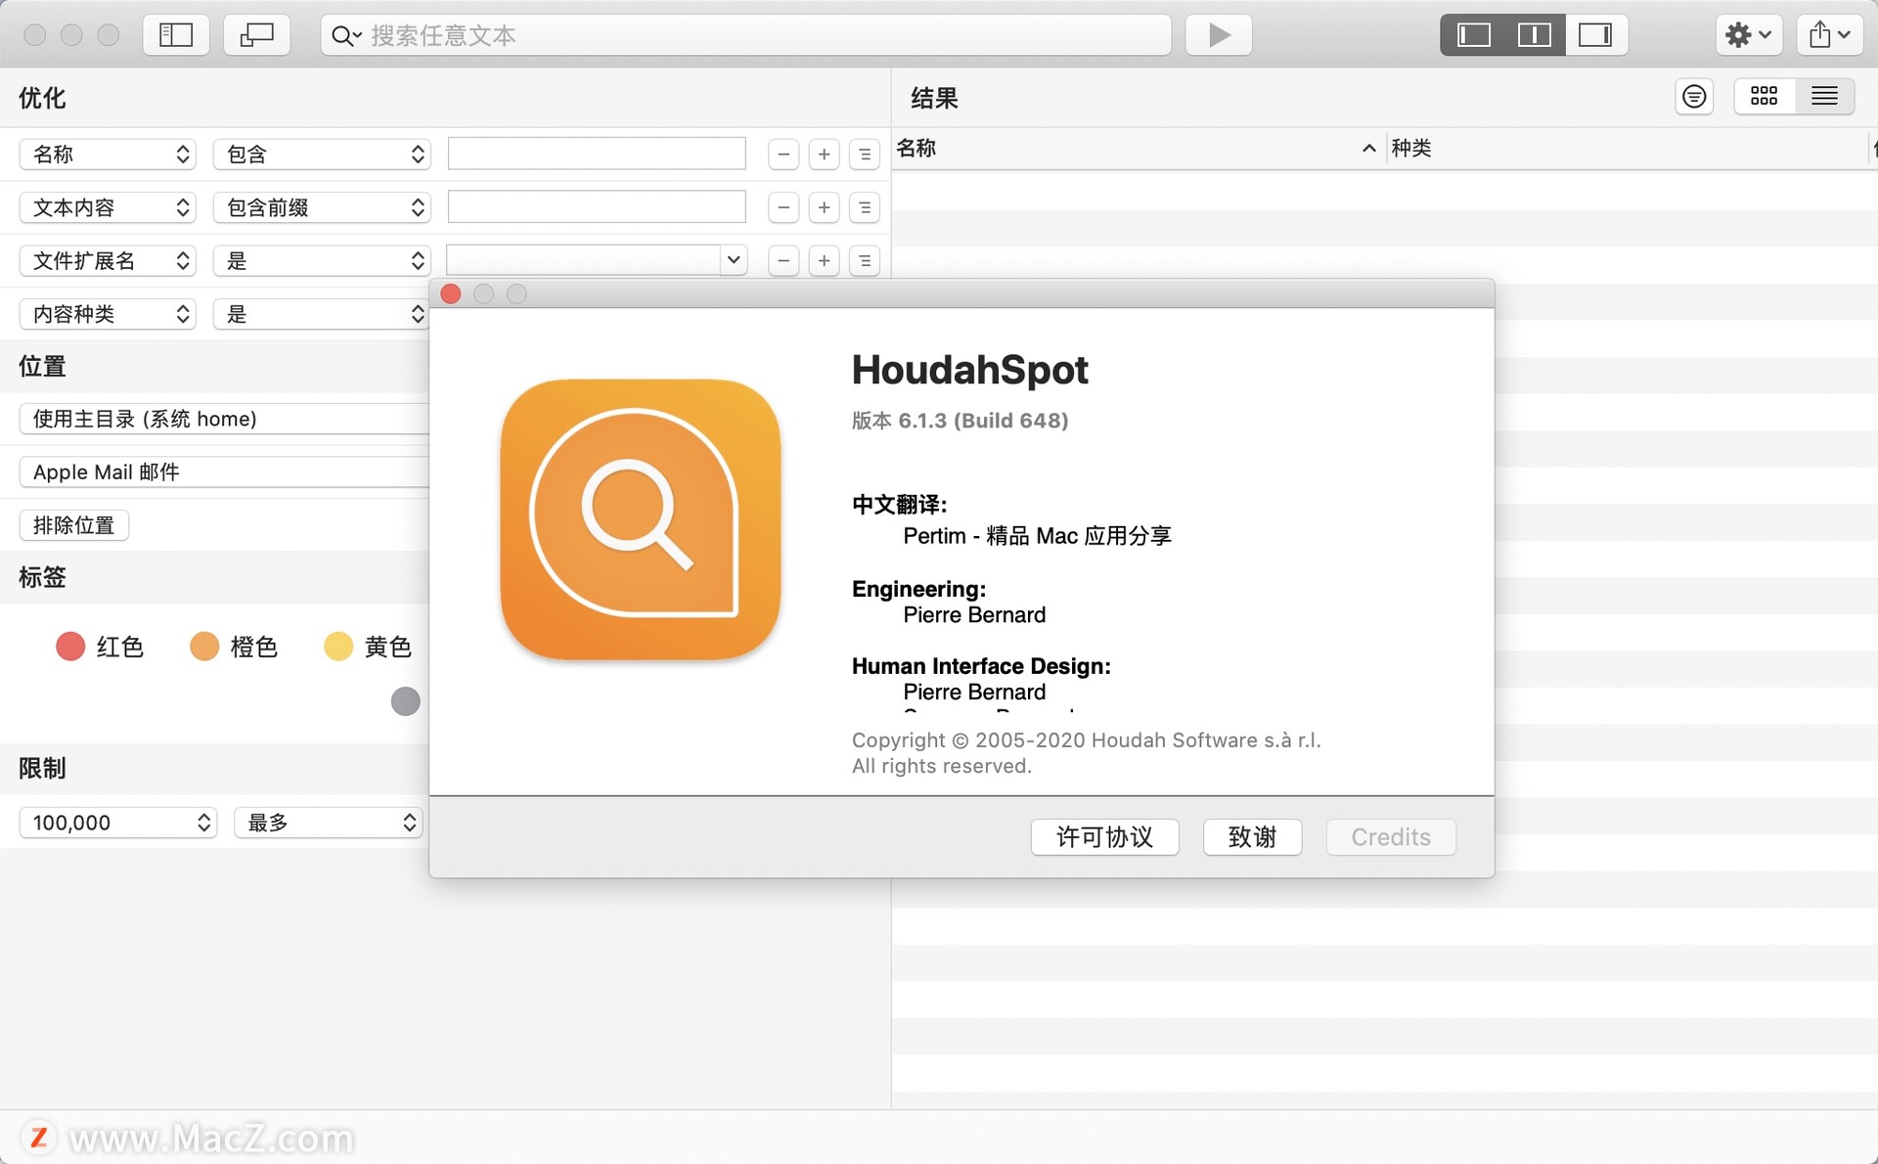Click the floating window toolbar icon

click(x=256, y=35)
